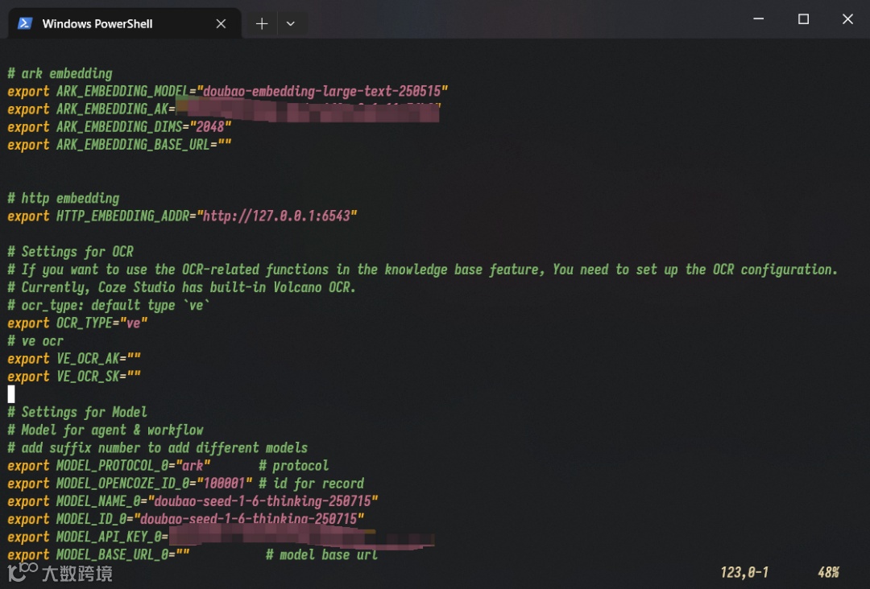870x589 pixels.
Task: Click the '# Settings for Model' comment
Action: [77, 412]
